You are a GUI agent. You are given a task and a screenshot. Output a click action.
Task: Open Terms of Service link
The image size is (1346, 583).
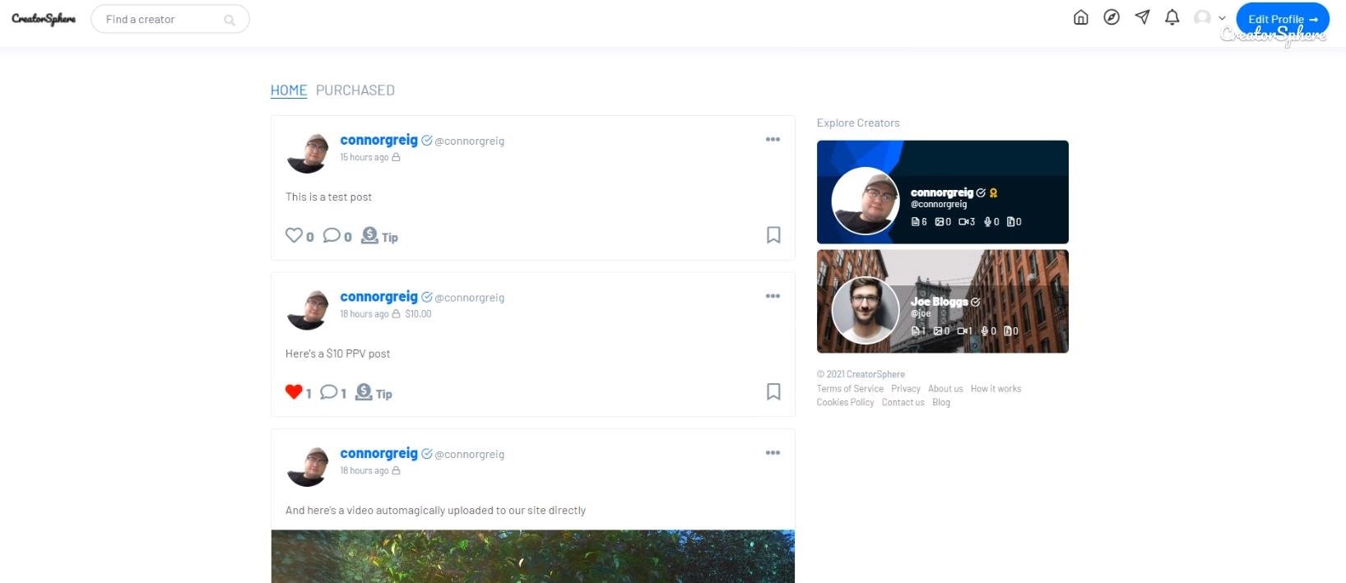click(850, 389)
